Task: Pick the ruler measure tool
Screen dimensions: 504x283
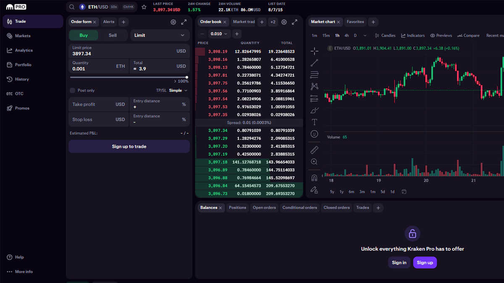Action: point(314,150)
